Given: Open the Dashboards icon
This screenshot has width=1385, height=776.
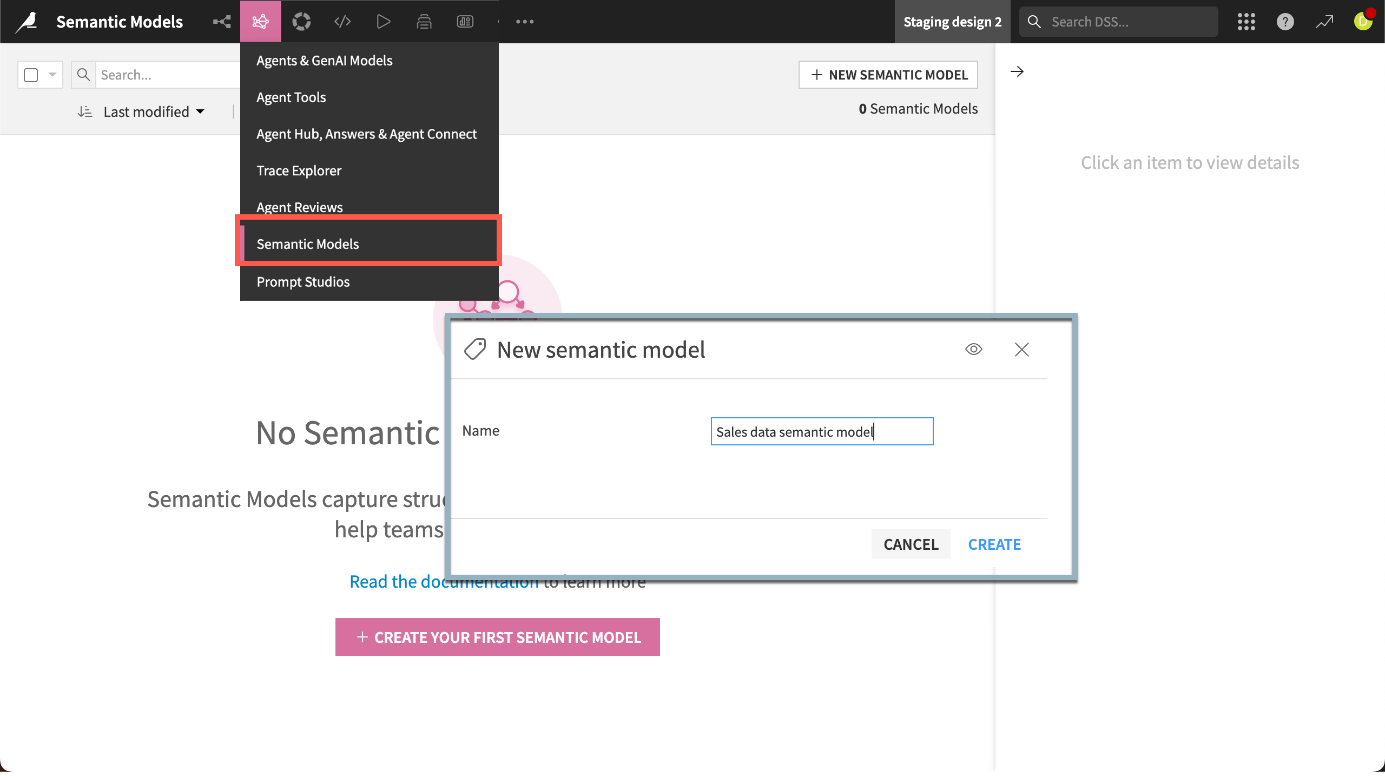Looking at the screenshot, I should 464,22.
